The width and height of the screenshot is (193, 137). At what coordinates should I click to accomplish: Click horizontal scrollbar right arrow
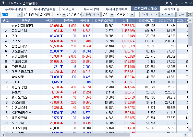[186, 135]
